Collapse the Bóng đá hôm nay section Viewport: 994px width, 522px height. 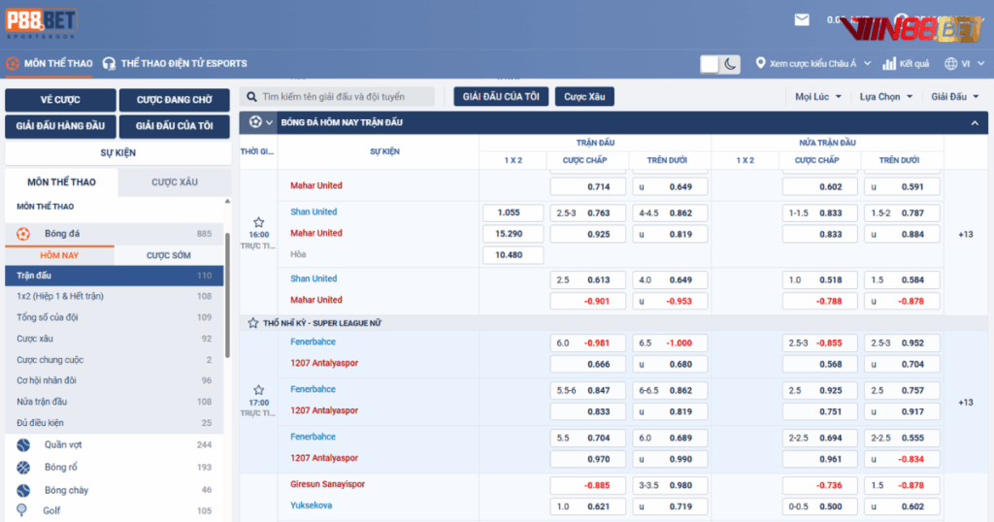974,123
